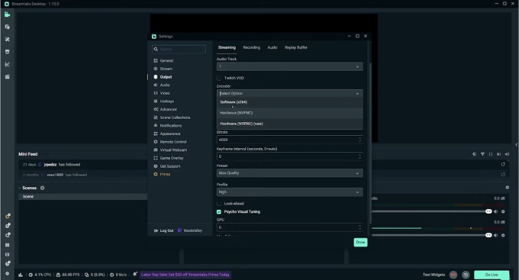Switch to the Replay Buffer tab
This screenshot has height=280, width=519.
click(x=296, y=47)
